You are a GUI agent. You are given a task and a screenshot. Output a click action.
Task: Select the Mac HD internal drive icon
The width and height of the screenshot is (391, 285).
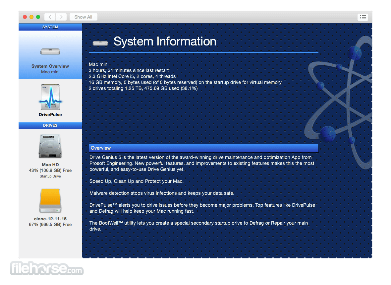tap(50, 146)
